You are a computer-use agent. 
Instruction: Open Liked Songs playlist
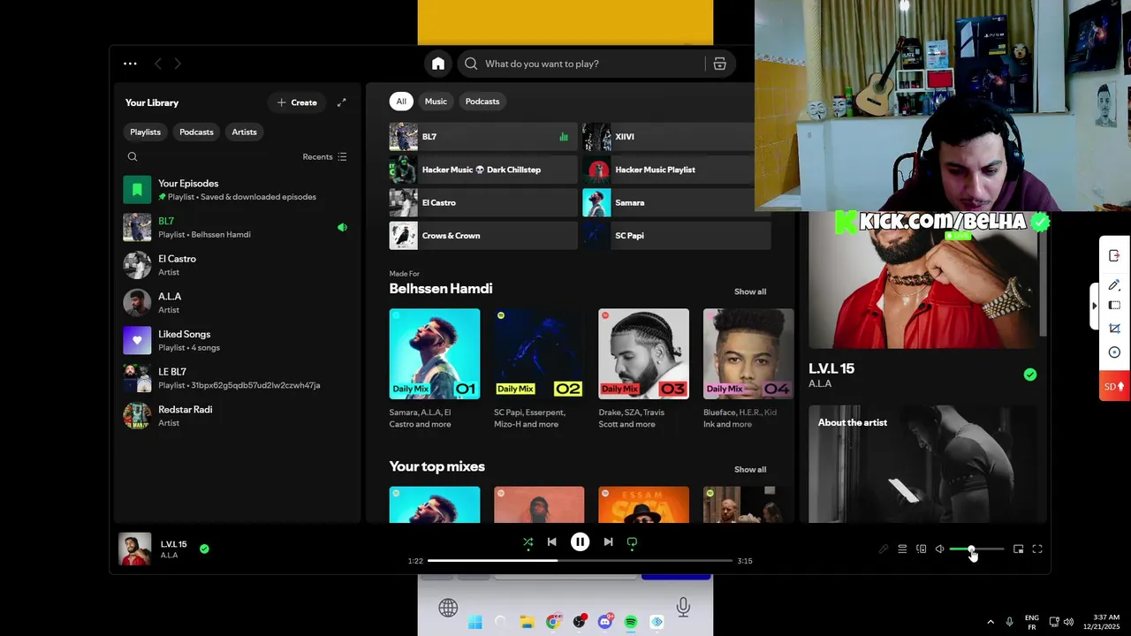pyautogui.click(x=237, y=340)
